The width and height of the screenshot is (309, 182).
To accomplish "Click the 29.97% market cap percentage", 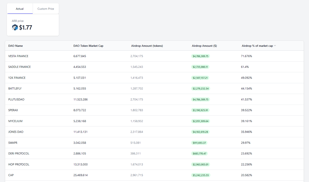I will pyautogui.click(x=246, y=143).
